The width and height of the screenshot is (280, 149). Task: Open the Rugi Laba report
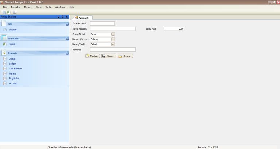[14, 79]
